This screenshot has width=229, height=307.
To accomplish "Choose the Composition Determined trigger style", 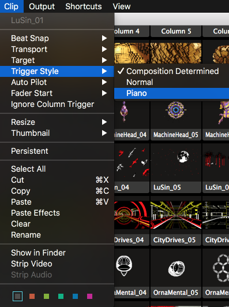I will pyautogui.click(x=171, y=71).
